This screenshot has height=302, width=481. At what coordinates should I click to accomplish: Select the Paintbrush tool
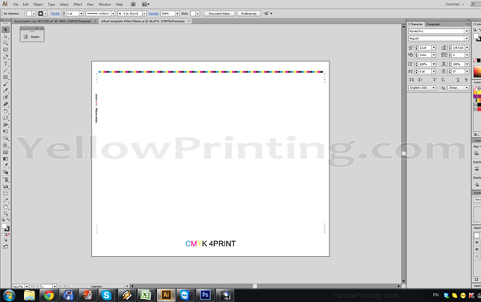(6, 84)
